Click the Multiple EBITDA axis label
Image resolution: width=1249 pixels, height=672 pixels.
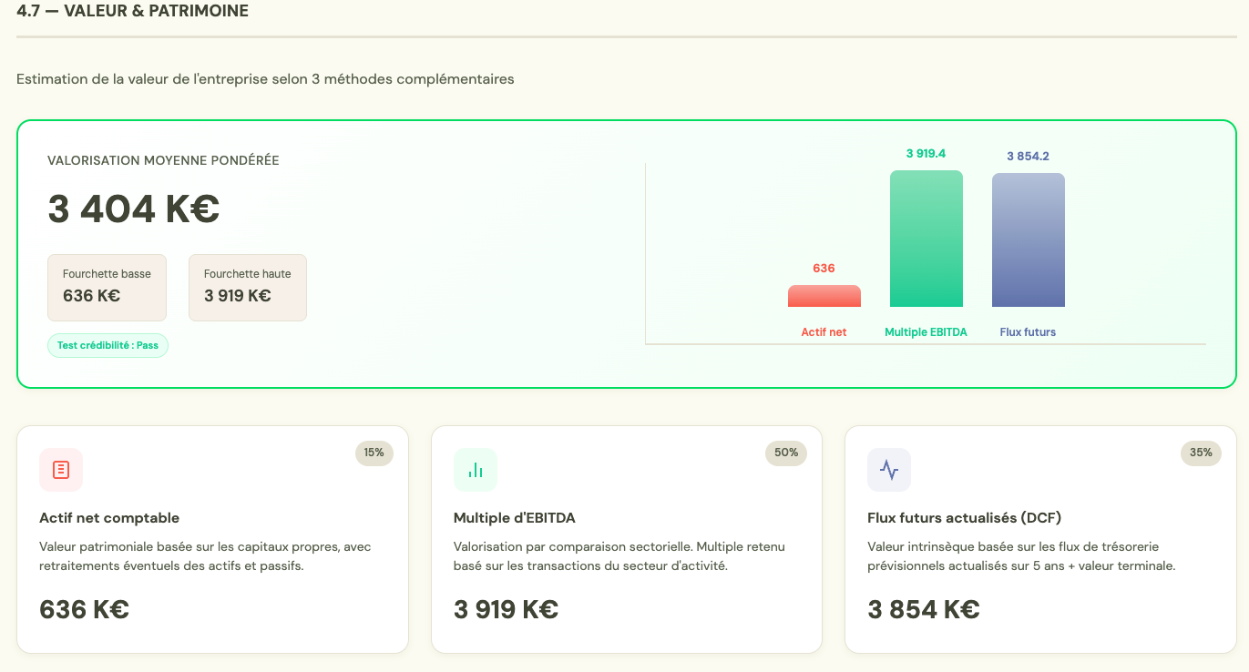tap(926, 332)
